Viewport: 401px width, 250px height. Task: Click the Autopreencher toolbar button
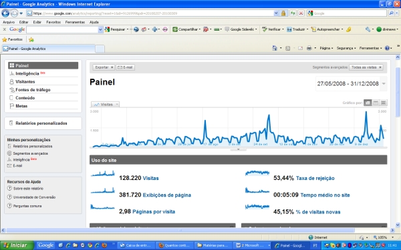coord(327,29)
